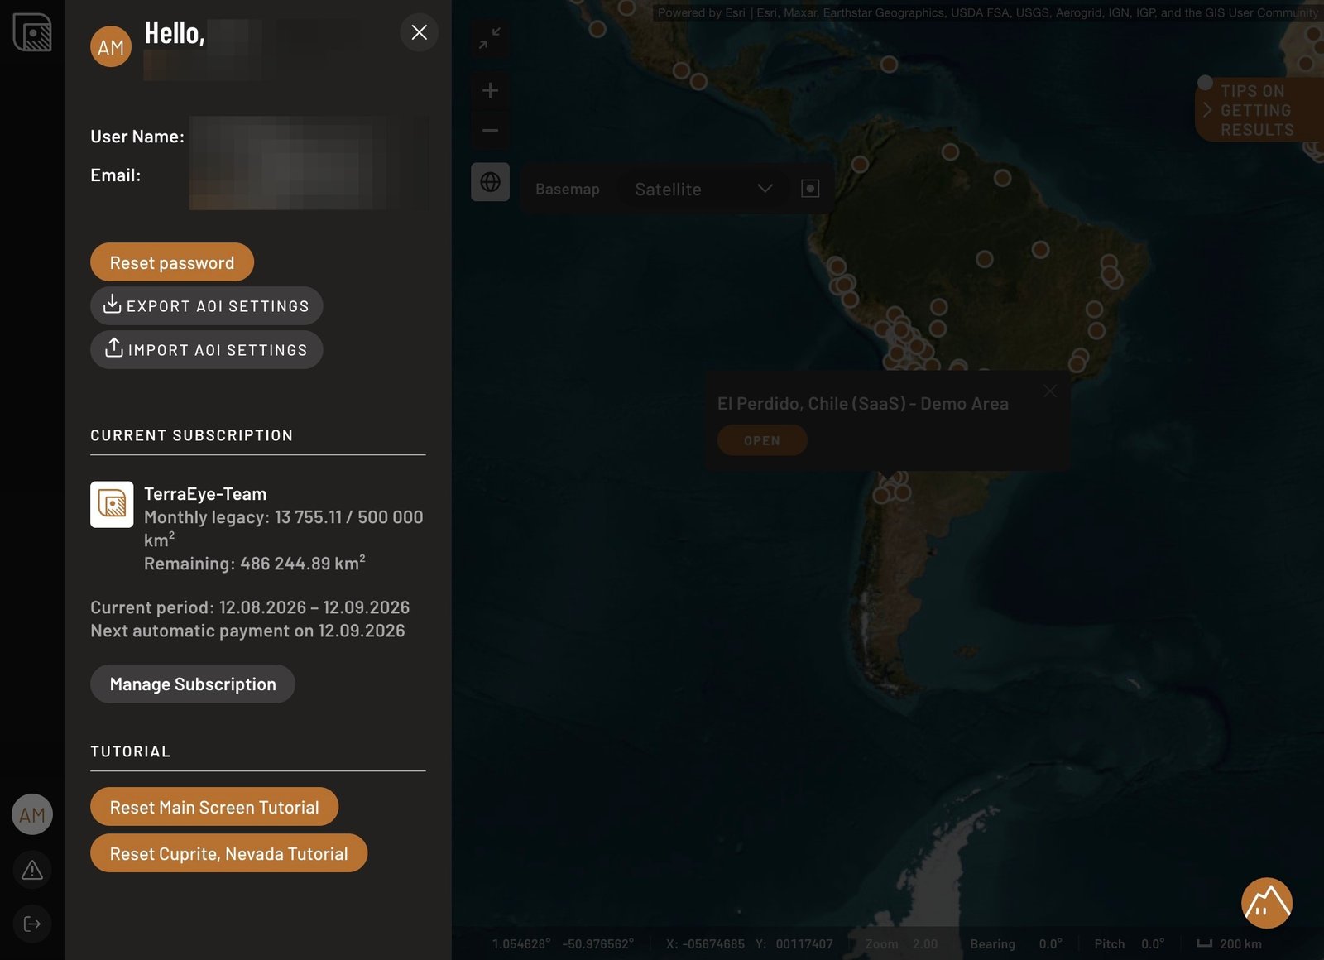Viewport: 1324px width, 960px height.
Task: Zoom in on the map
Action: 490,90
